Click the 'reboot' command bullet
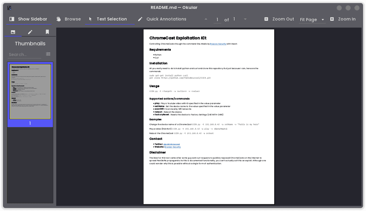 click(168, 112)
